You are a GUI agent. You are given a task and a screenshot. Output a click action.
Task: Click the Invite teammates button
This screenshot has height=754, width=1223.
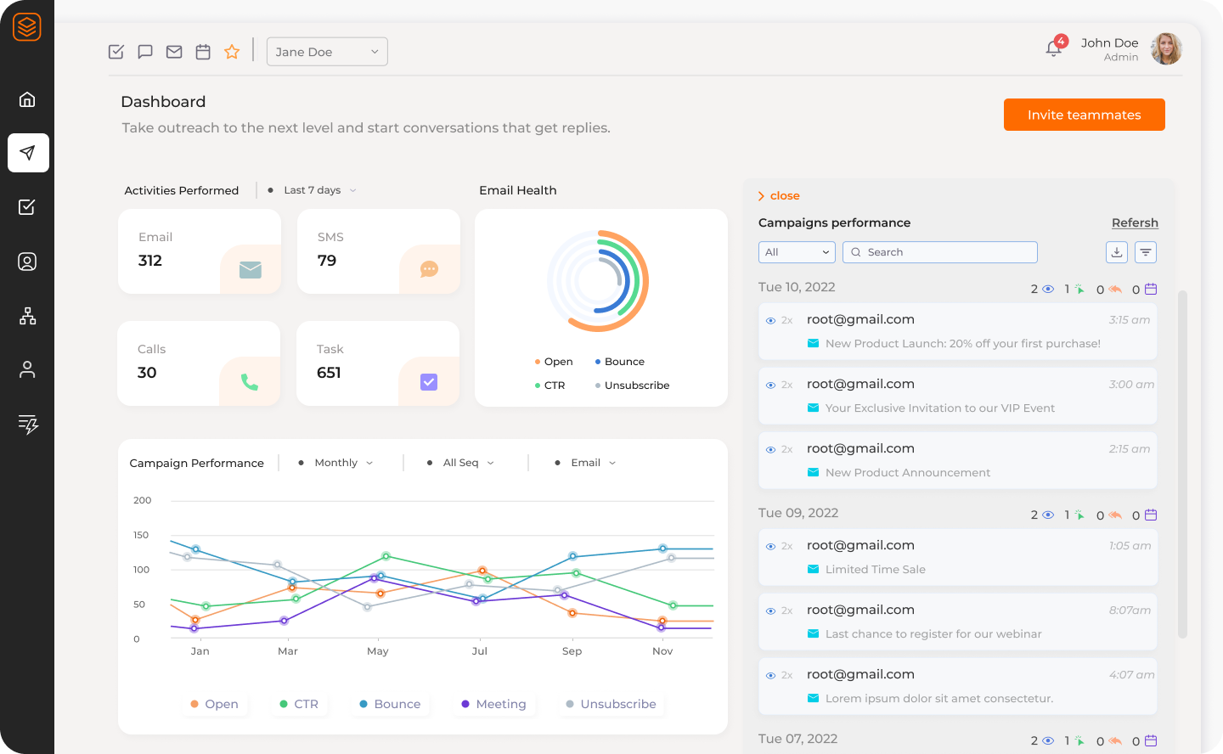point(1084,115)
